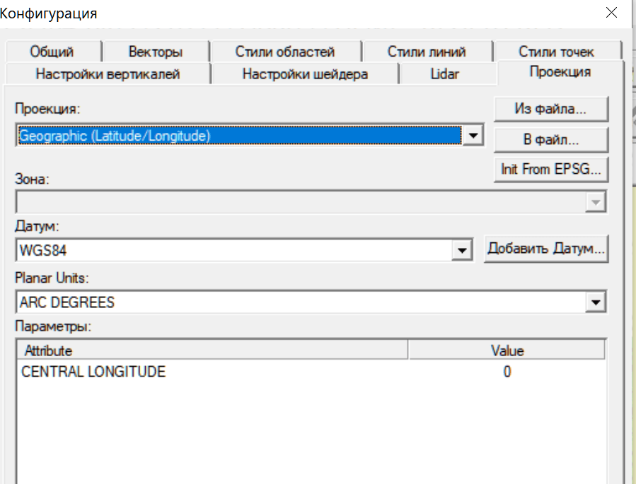Select the Настройки вертикалей tab

coord(108,73)
